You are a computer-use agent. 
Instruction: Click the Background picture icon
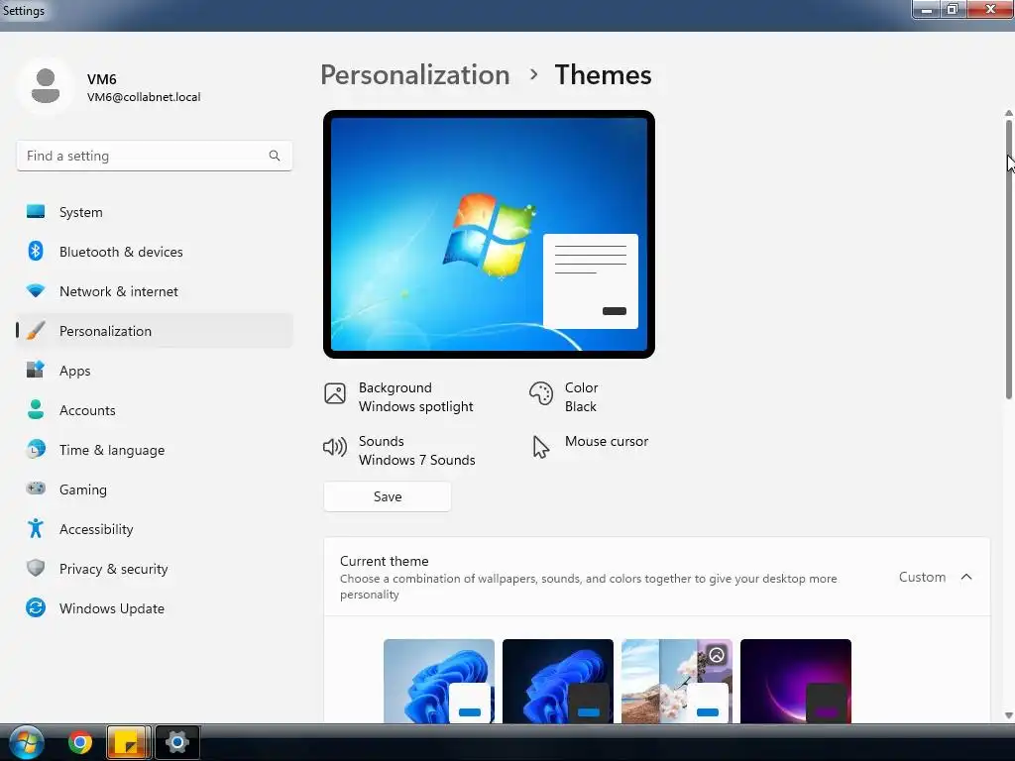[335, 392]
